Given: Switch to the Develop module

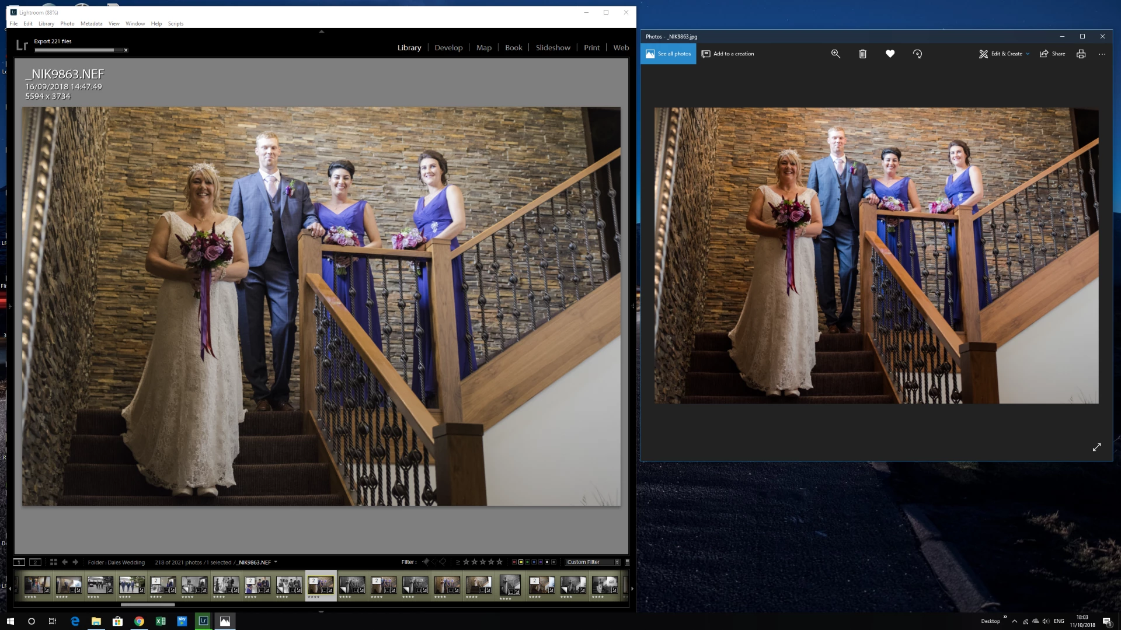Looking at the screenshot, I should (448, 48).
